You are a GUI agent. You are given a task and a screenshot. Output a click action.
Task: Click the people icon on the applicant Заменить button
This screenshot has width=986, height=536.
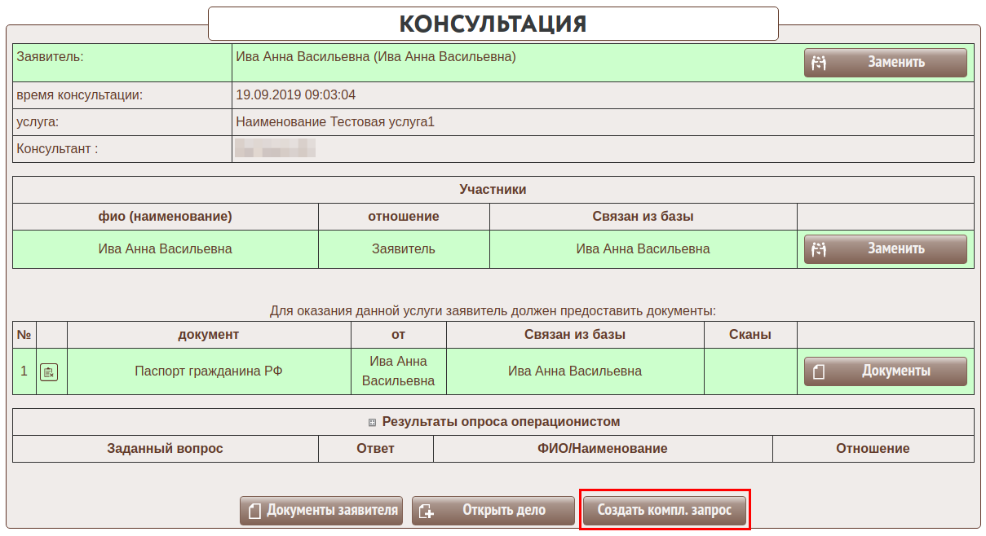[820, 63]
